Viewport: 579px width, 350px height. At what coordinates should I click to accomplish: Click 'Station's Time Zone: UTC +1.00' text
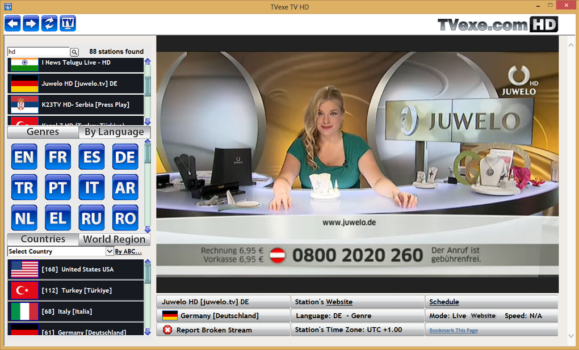click(349, 330)
